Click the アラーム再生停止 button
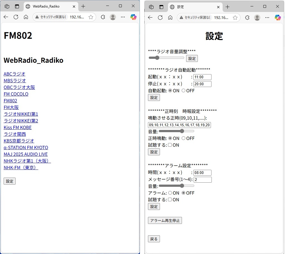The image size is (287, 254). (165, 221)
